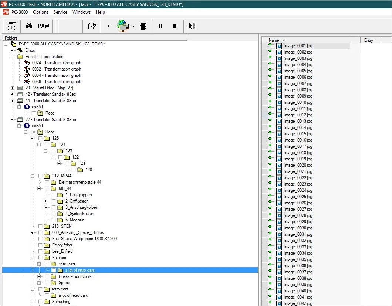
Task: Sort file list by Name column header
Action: point(274,40)
